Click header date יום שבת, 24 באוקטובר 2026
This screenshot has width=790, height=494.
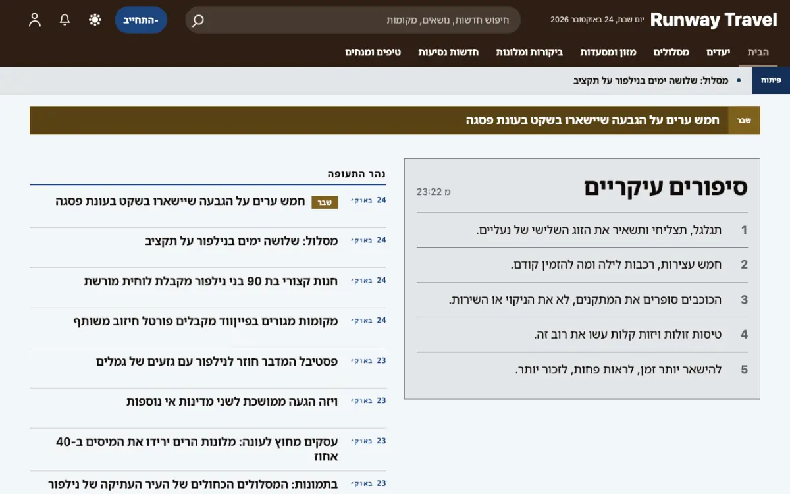point(596,20)
